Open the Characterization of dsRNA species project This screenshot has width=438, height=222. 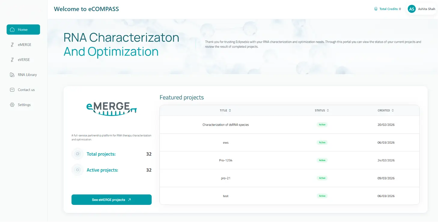[289, 125]
